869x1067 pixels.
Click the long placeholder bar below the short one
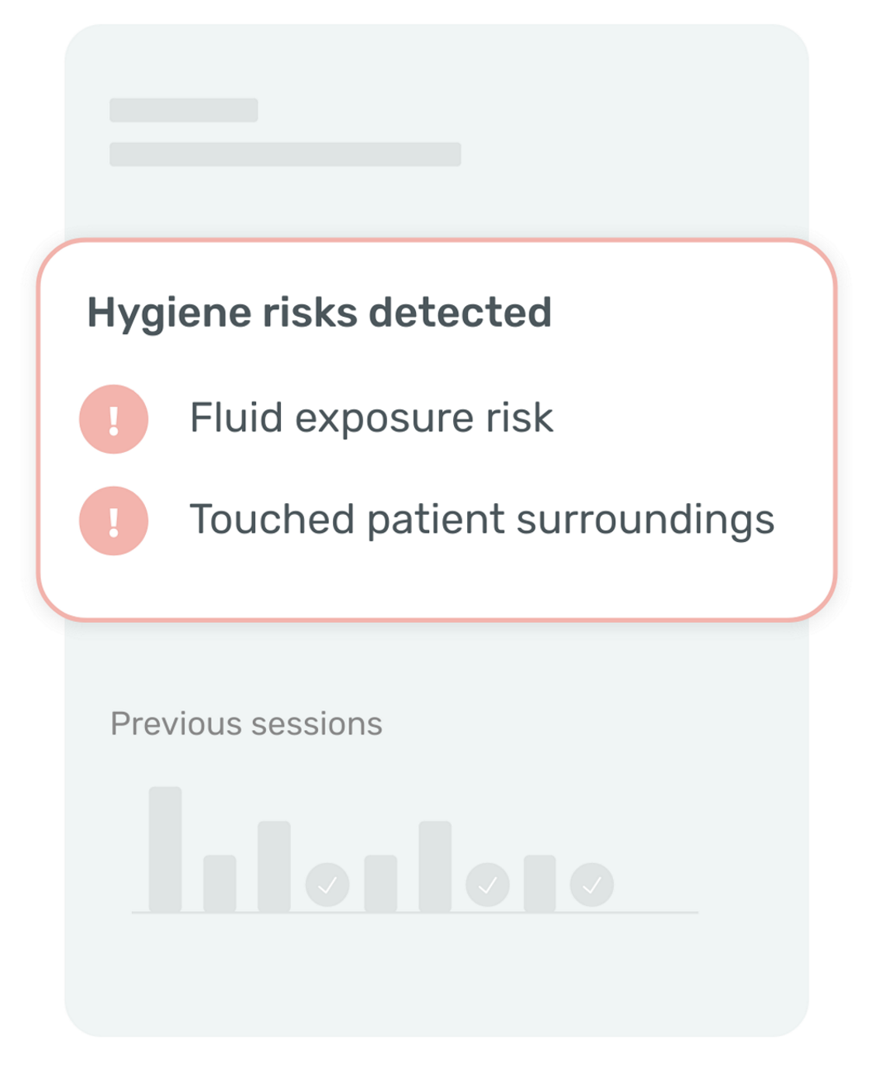pos(285,154)
